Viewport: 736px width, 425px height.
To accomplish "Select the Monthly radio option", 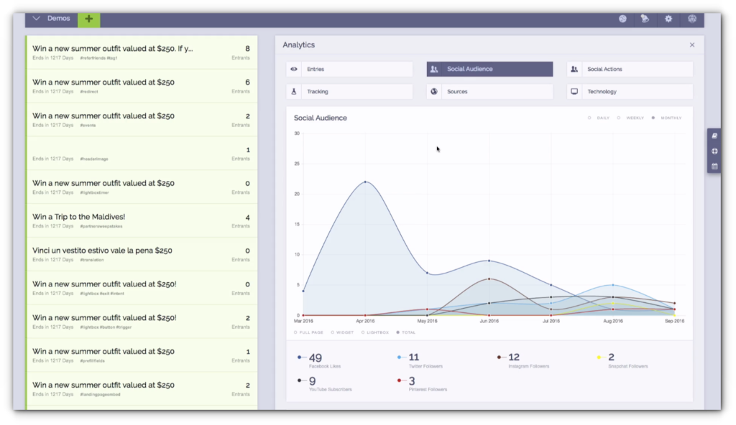I will coord(653,118).
